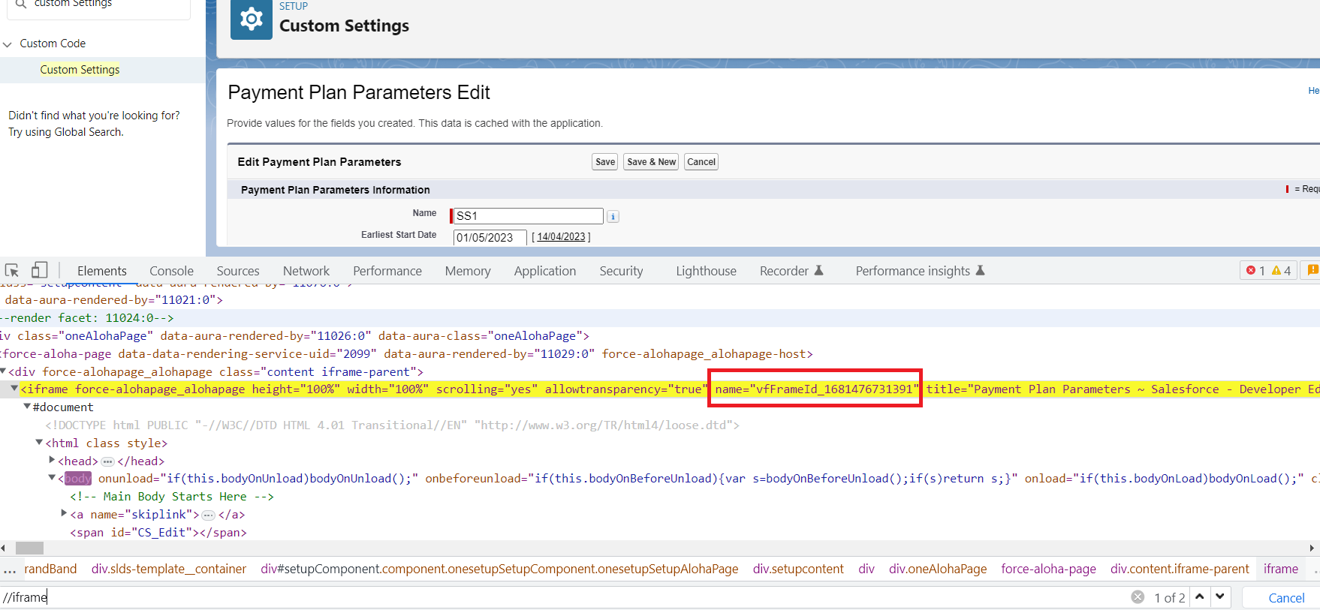The width and height of the screenshot is (1320, 610).
Task: Select the plain div breadcrumb
Action: click(x=866, y=569)
